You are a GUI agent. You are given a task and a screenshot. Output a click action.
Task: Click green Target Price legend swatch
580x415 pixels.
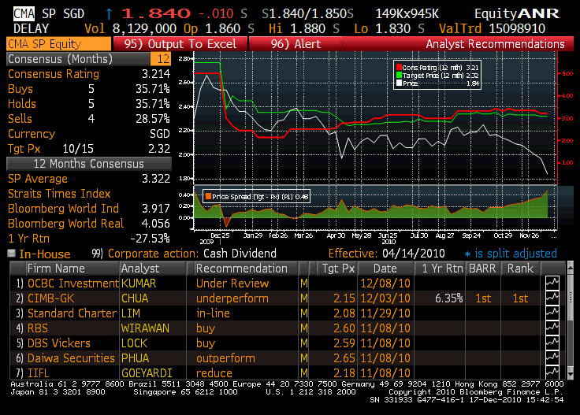[x=399, y=76]
